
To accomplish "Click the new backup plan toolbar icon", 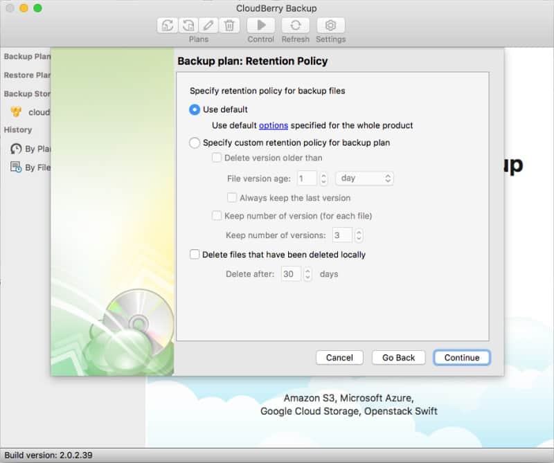I will click(x=167, y=26).
